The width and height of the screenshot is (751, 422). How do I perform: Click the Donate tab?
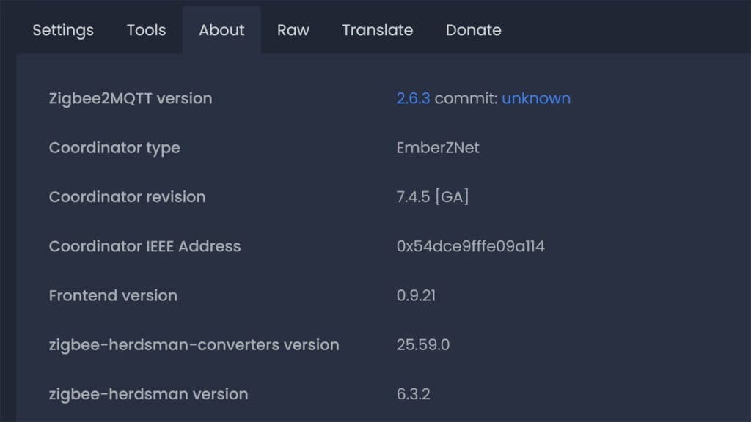coord(473,30)
